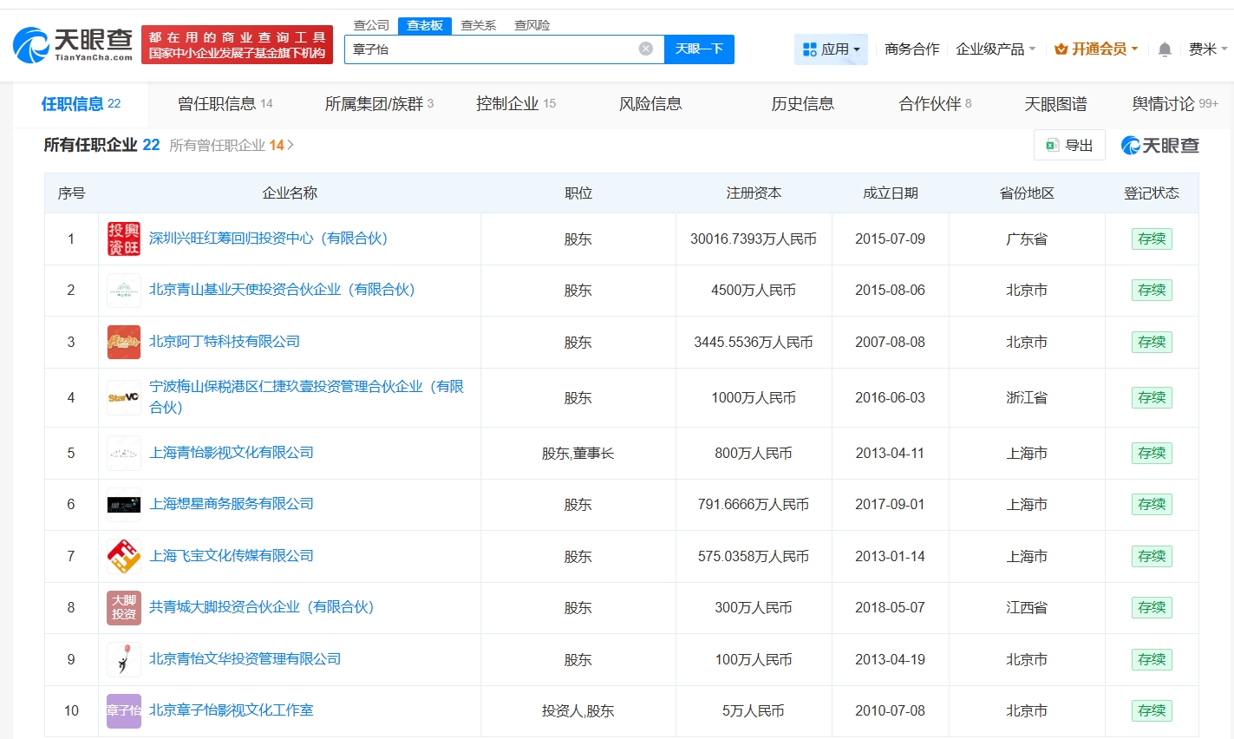Screen dimensions: 1234x739
Task: Open the notification bell icon
Action: [1165, 49]
